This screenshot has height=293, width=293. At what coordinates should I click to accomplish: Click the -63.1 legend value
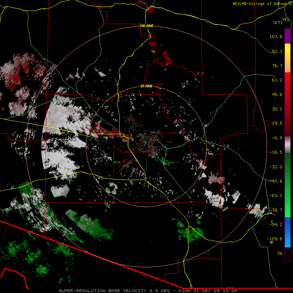click(x=276, y=196)
